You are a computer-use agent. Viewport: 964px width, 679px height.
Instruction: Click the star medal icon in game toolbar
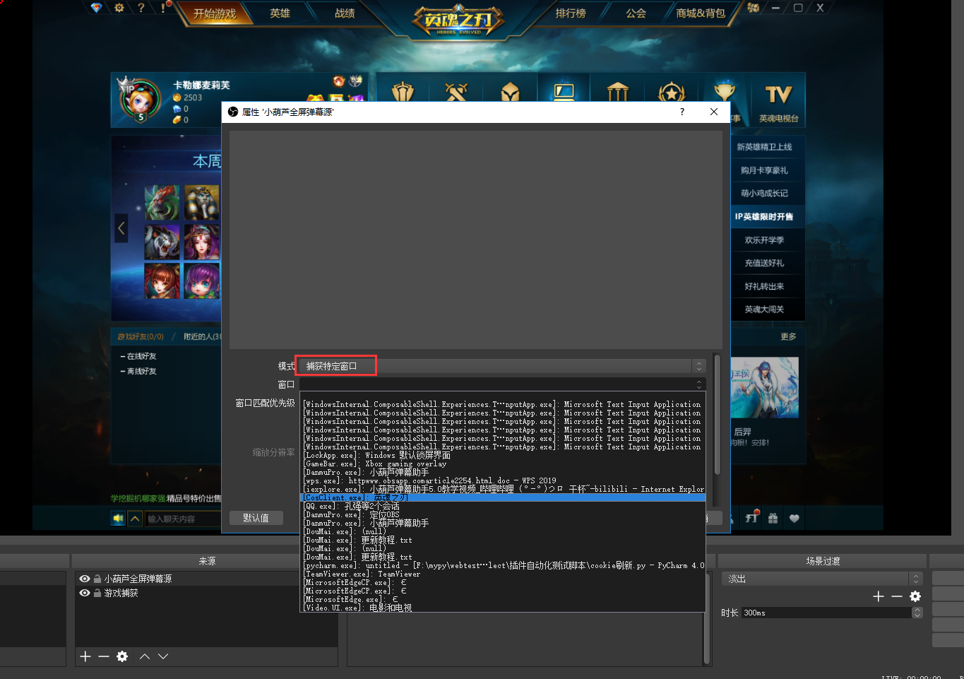point(671,92)
